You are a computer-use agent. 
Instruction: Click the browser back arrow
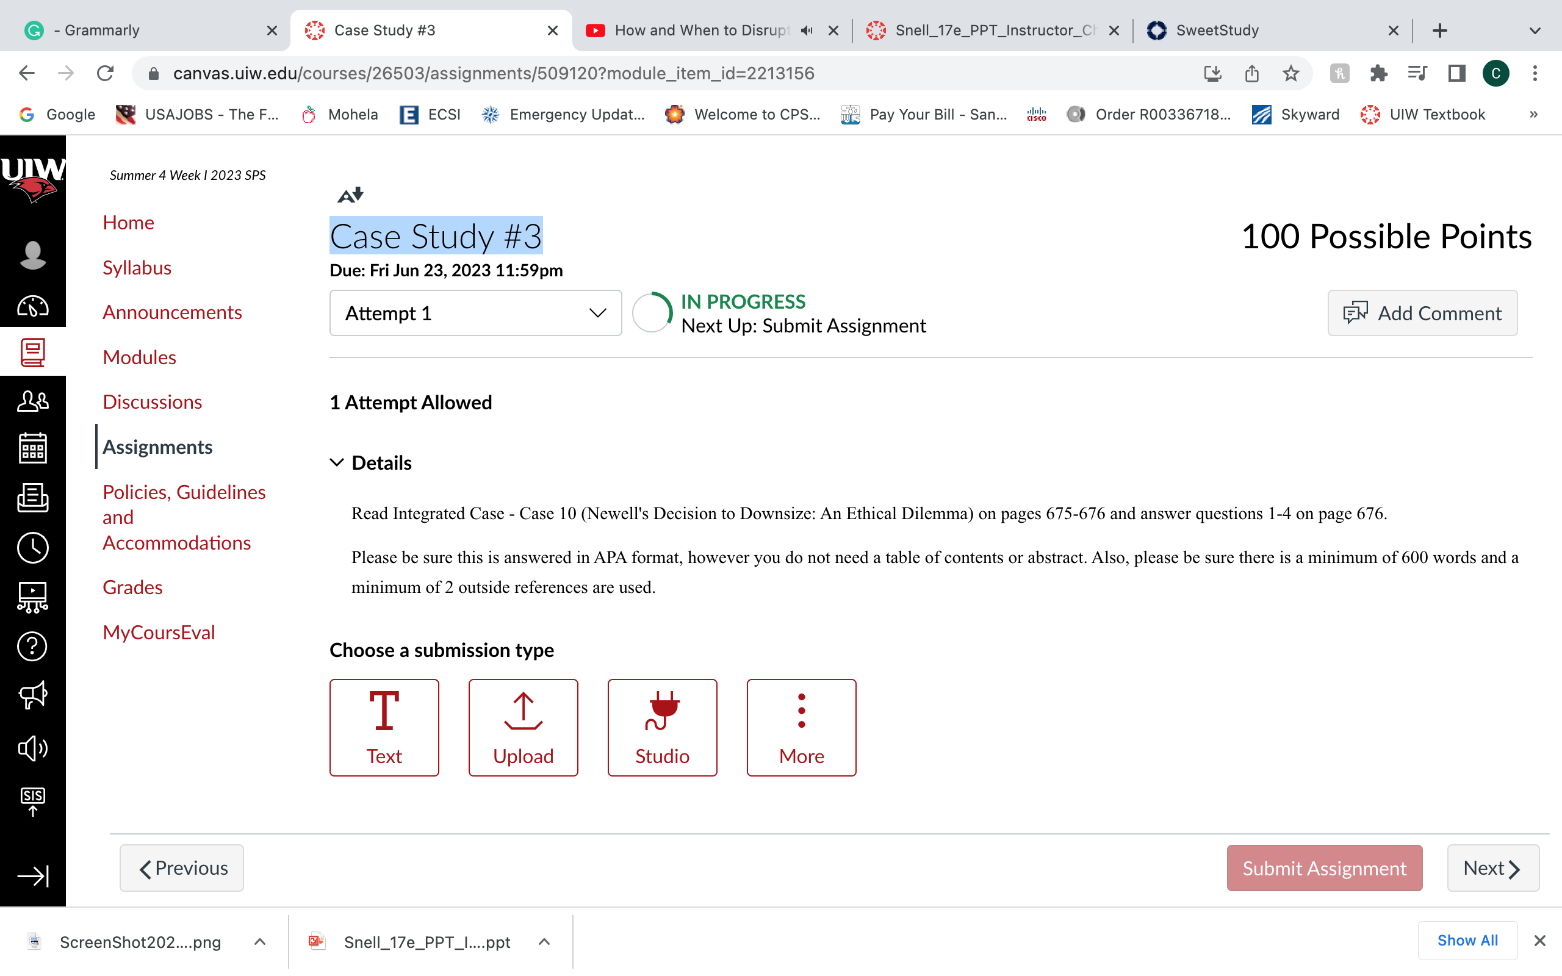[x=26, y=73]
